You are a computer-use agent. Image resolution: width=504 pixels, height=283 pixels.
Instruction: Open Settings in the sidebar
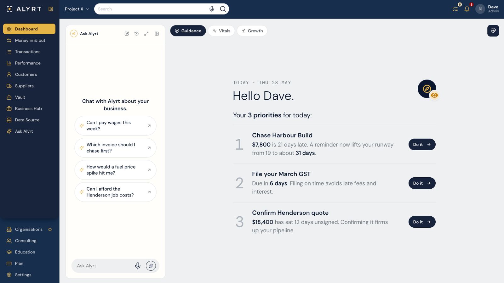point(29,275)
